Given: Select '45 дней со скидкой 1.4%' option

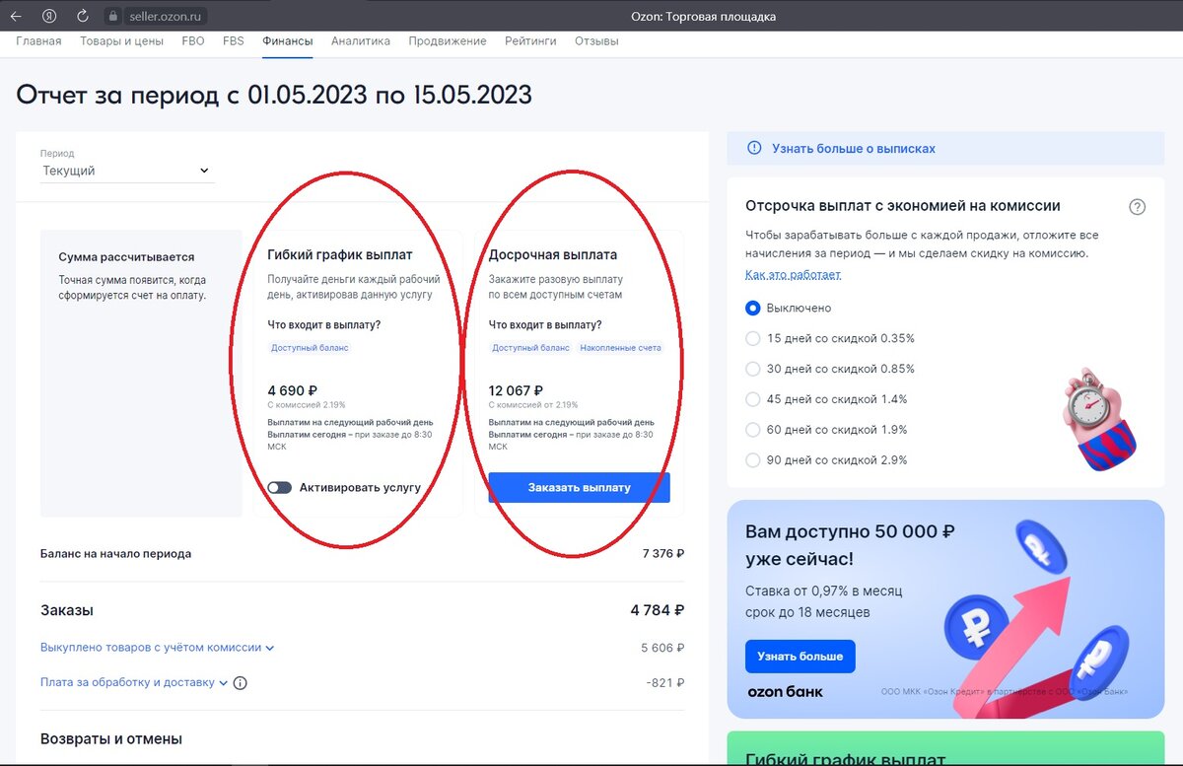Looking at the screenshot, I should [x=753, y=399].
